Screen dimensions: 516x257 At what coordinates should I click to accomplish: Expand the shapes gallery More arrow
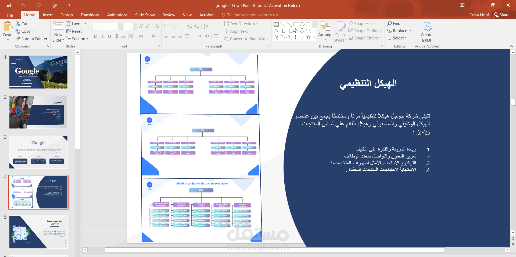click(314, 38)
